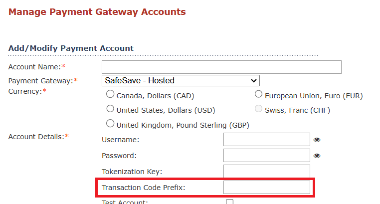Click the Transaction Code Prefix label text
Image resolution: width=380 pixels, height=204 pixels.
tap(143, 188)
